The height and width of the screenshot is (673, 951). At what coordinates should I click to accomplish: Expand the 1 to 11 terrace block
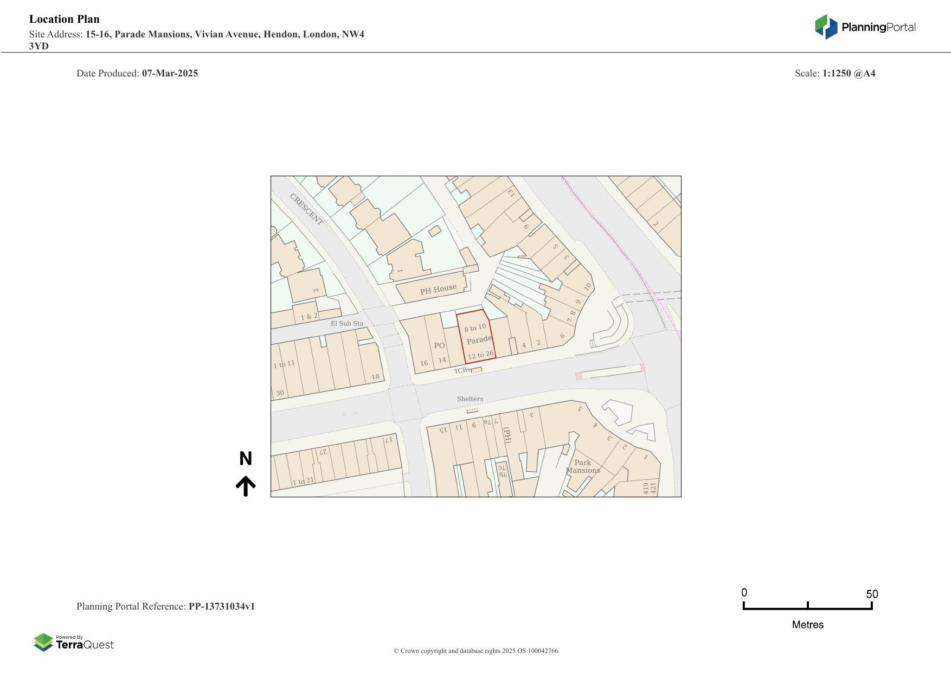285,364
